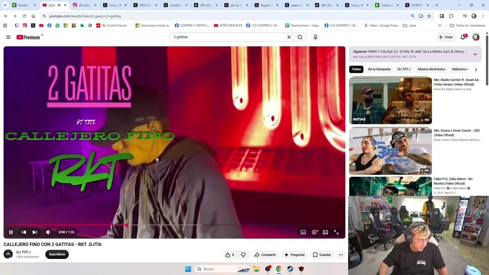Mute the video volume
The height and width of the screenshot is (275, 489).
[48, 232]
